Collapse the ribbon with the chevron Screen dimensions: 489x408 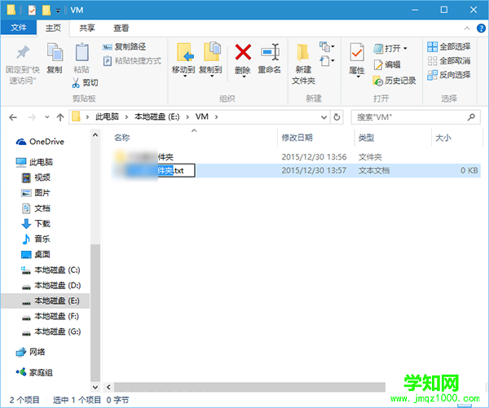467,29
